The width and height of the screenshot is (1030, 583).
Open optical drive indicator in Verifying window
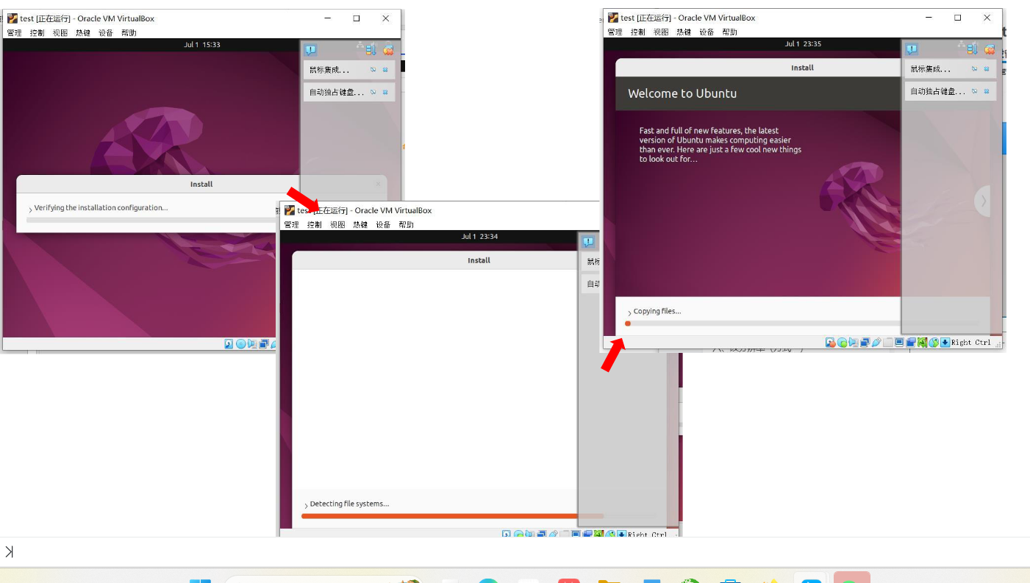240,343
